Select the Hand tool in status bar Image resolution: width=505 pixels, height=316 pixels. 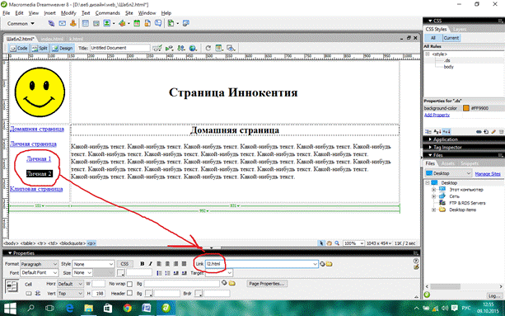[x=330, y=243]
